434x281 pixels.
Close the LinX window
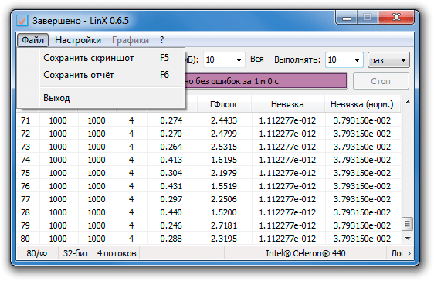coord(396,18)
